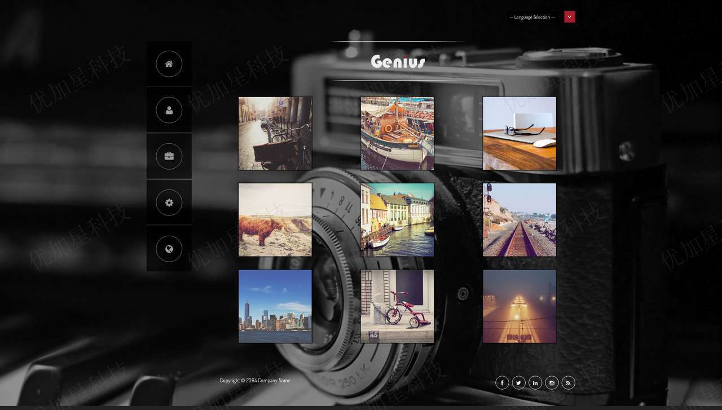This screenshot has width=722, height=410.
Task: Open the RSS feed icon
Action: (568, 383)
